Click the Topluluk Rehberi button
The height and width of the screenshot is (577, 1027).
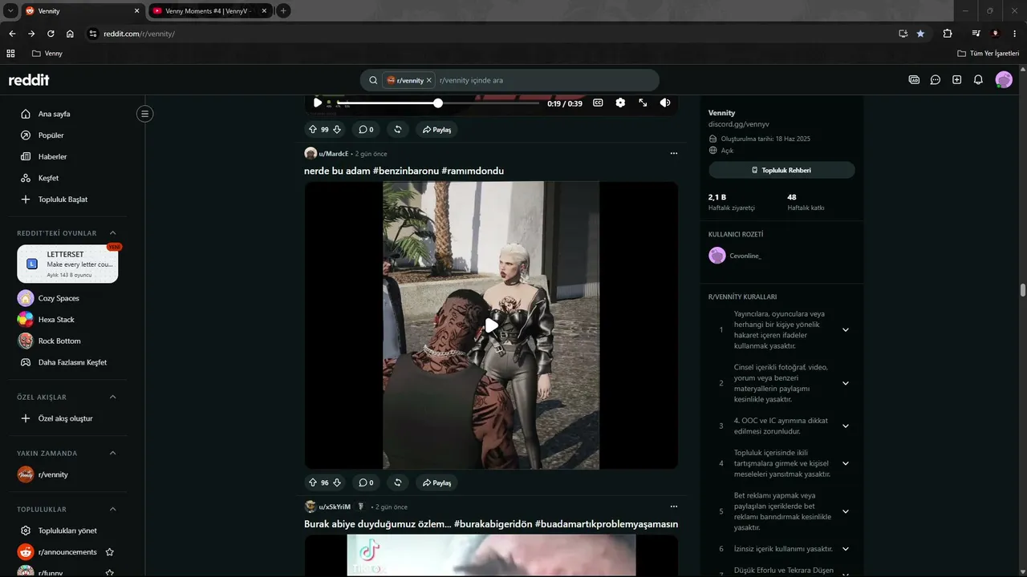(781, 170)
